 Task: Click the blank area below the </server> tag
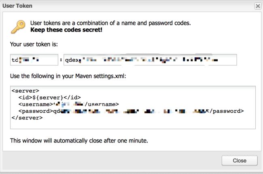[x=133, y=125]
